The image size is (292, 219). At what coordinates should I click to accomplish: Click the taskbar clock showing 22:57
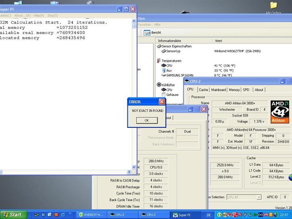point(284,215)
